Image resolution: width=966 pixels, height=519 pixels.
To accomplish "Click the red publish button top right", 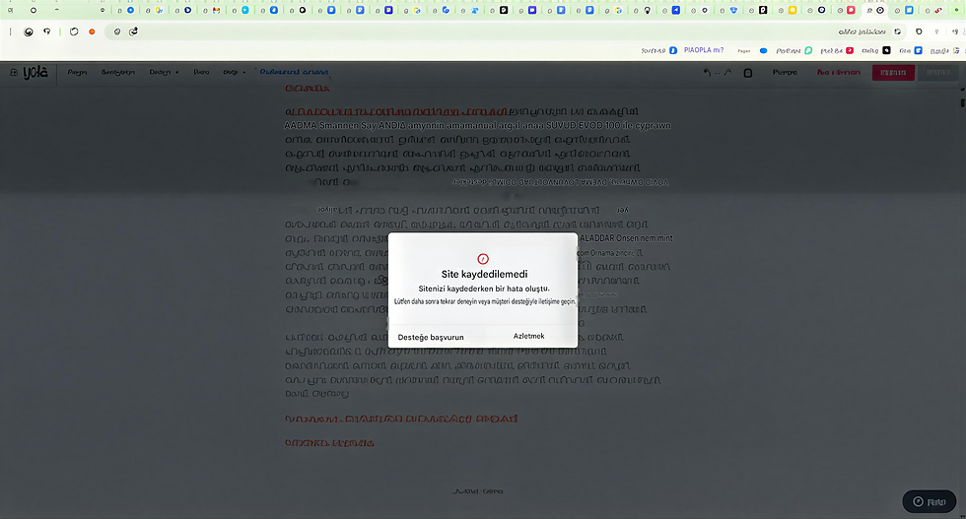I will tap(893, 73).
